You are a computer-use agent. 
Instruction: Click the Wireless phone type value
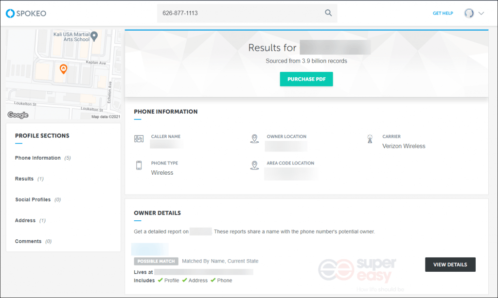click(162, 173)
